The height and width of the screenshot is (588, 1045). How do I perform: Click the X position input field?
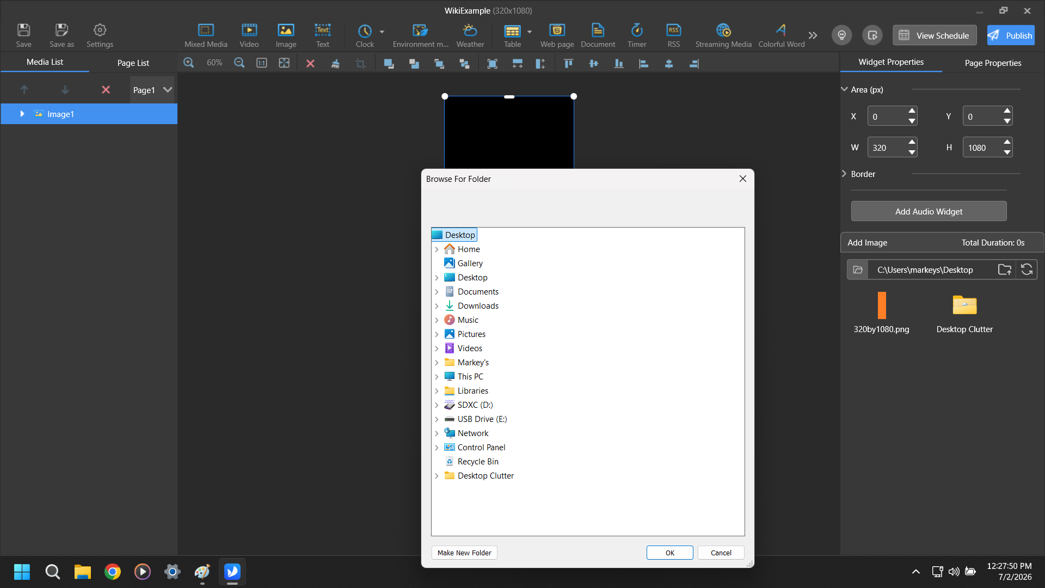point(887,117)
